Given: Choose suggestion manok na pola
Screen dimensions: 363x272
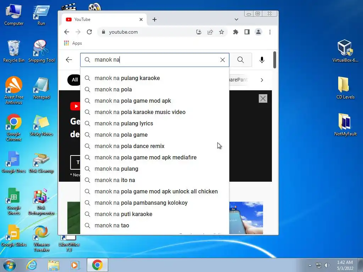Looking at the screenshot, I should [155, 90].
